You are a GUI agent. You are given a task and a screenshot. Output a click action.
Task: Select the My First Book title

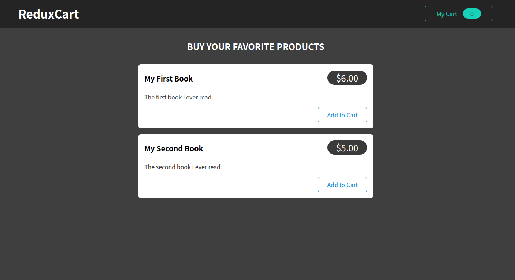(x=168, y=79)
